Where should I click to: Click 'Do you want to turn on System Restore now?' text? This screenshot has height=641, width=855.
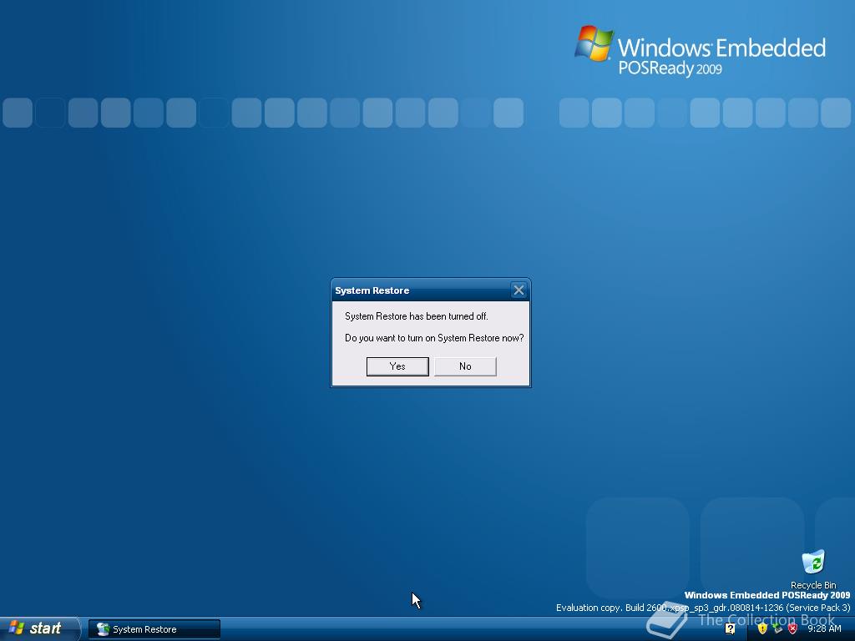[x=434, y=338]
